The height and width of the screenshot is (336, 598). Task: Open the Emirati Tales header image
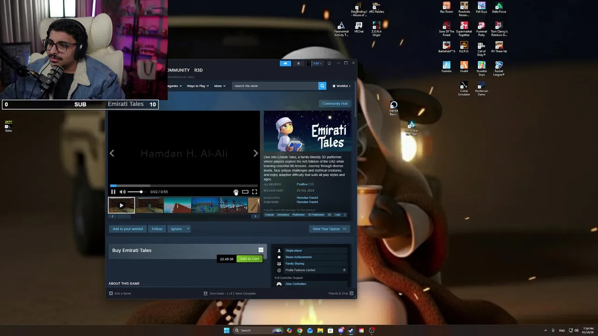[x=307, y=132]
